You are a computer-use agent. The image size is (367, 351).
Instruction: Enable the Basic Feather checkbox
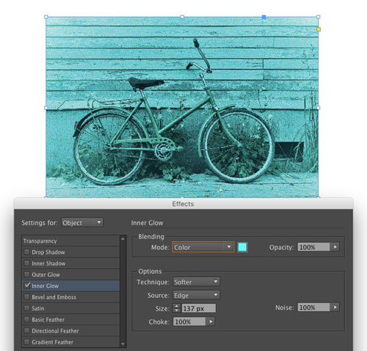[x=27, y=319]
